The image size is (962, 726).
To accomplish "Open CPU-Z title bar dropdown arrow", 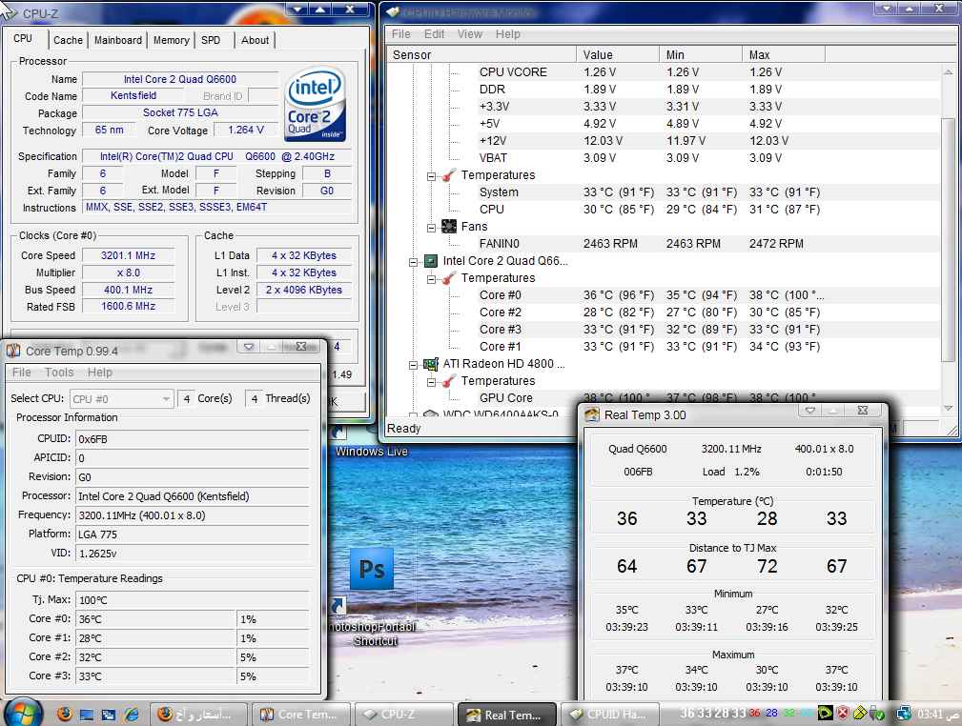I will (x=298, y=10).
